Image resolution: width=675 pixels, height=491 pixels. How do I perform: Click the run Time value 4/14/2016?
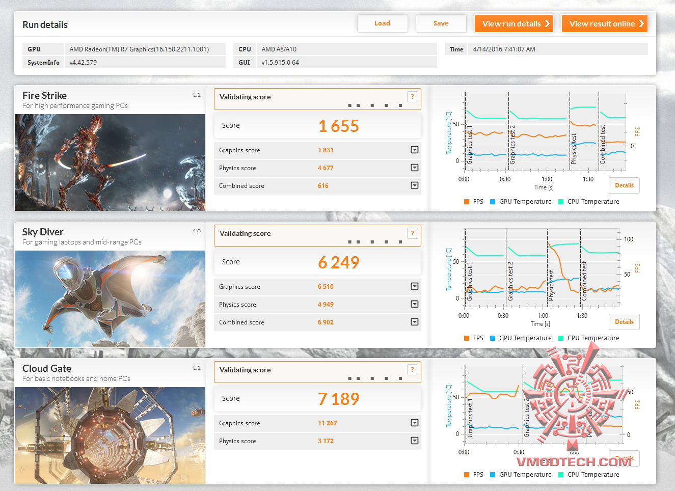[x=558, y=49]
